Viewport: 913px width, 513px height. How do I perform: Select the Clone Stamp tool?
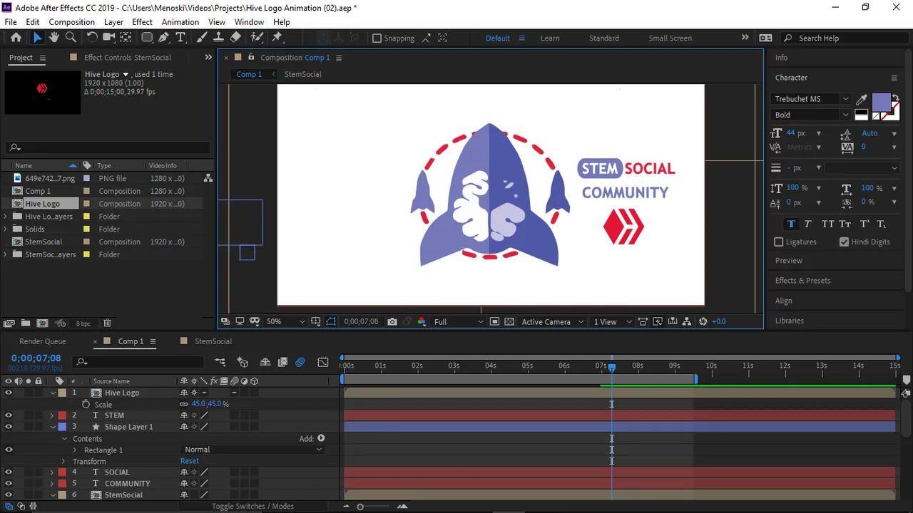pos(218,38)
